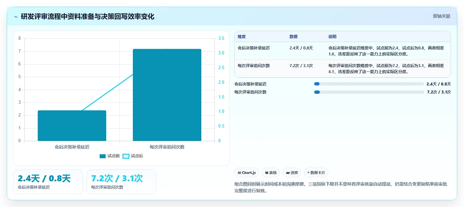This screenshot has width=464, height=207.
Task: Click the 双轴关联 label in header
Action: click(x=442, y=16)
